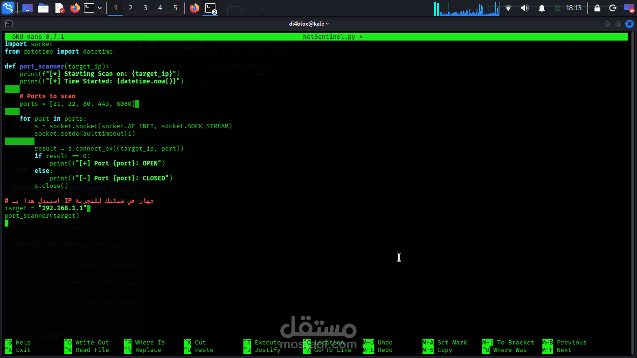Click the 18:13 clock
This screenshot has height=358, width=637.
[574, 8]
